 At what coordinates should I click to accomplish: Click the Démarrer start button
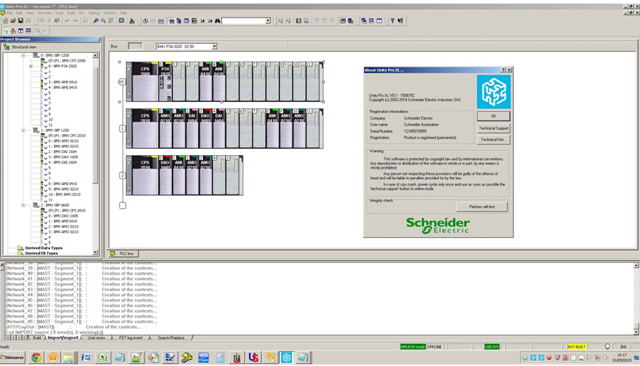[12, 358]
